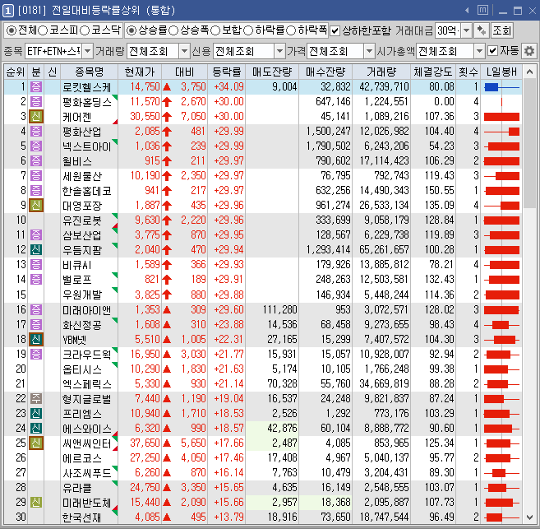Click the daily candle chart for 화신정공
This screenshot has height=529, width=540.
tap(501, 325)
